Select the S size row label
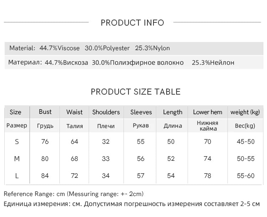 tap(17, 142)
